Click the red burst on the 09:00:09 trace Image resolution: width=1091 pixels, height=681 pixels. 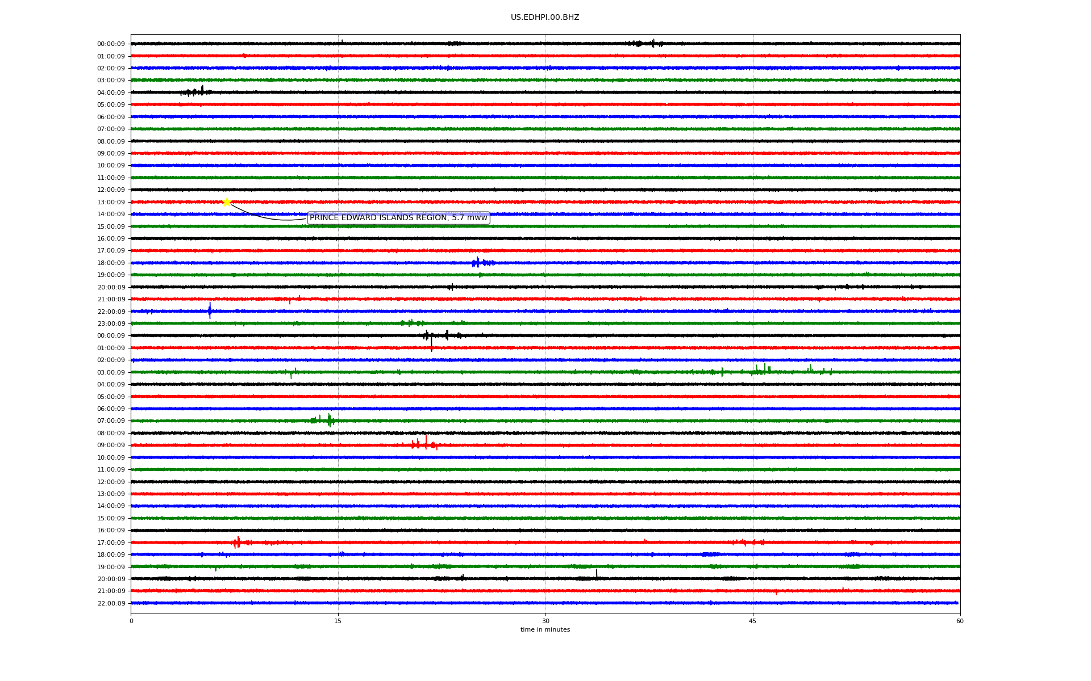(423, 444)
